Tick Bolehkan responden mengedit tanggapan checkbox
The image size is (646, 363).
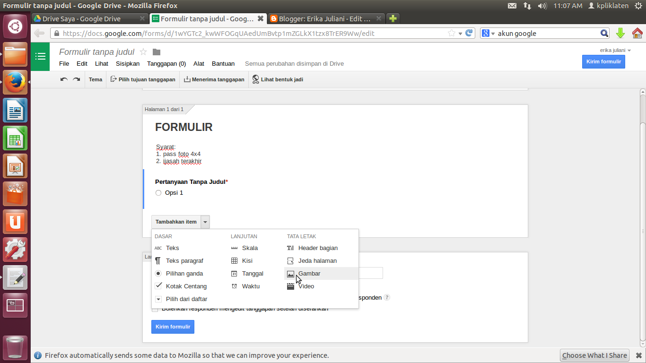tap(155, 309)
